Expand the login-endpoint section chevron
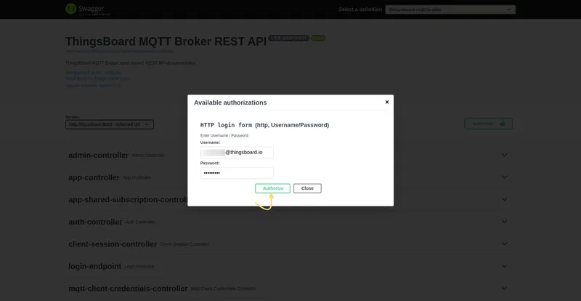 [504, 266]
